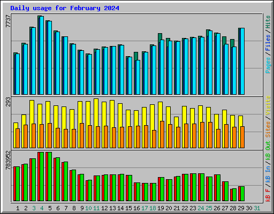Click day 13 on the date axis

pyautogui.click(x=112, y=208)
